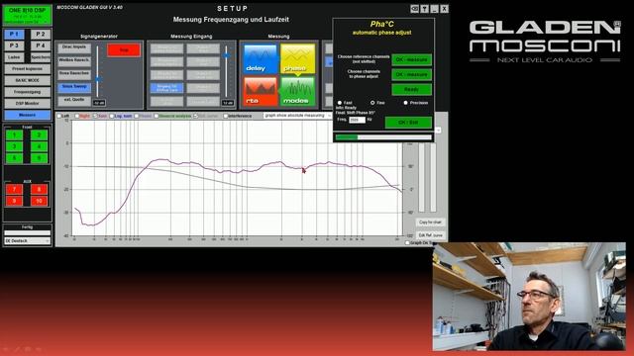Toggle the Phase curve checkbox
The height and width of the screenshot is (356, 634).
click(137, 116)
